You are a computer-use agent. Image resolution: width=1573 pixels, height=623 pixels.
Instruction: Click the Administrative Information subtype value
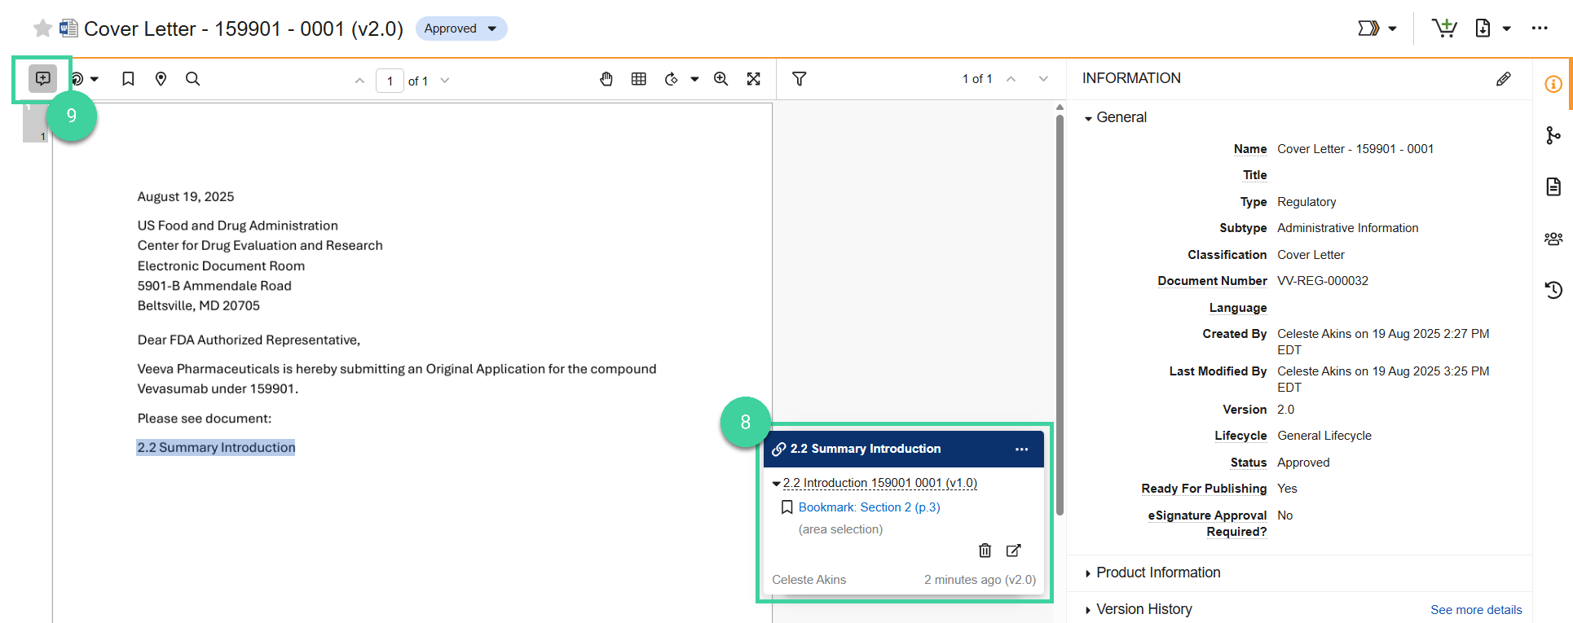click(x=1347, y=228)
